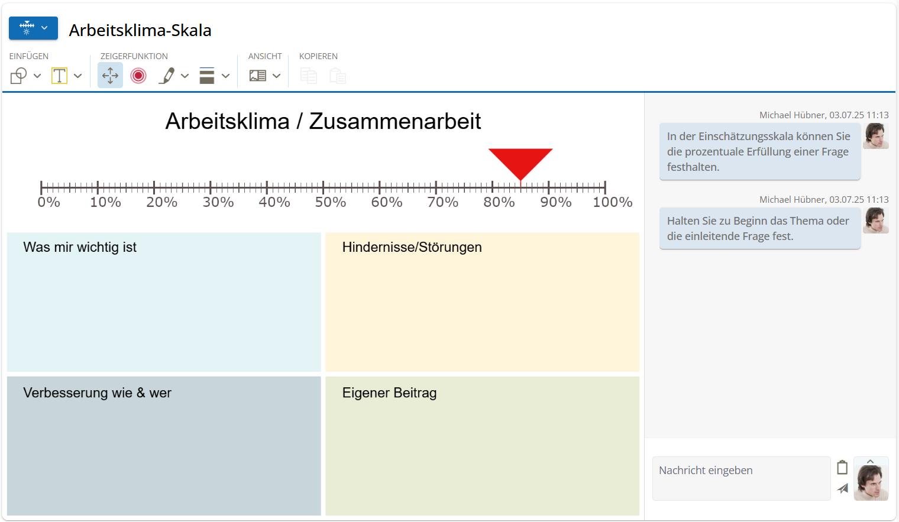Viewport: 899px width, 522px height.
Task: Select the insert shape tool icon
Action: pos(19,76)
